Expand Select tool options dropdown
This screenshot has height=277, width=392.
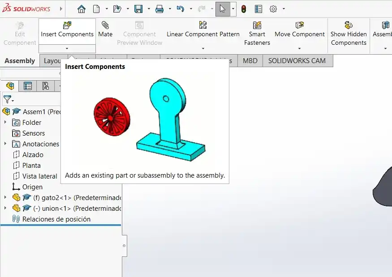coord(233,9)
